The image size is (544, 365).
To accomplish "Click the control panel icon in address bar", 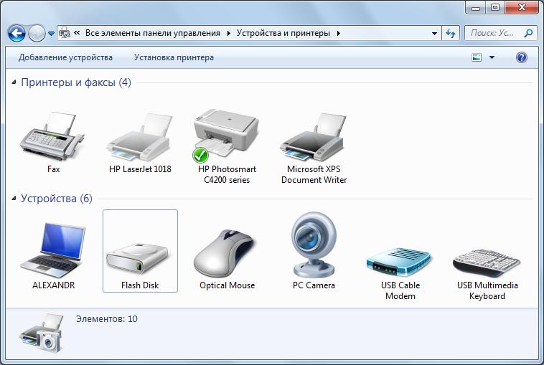I will [64, 33].
